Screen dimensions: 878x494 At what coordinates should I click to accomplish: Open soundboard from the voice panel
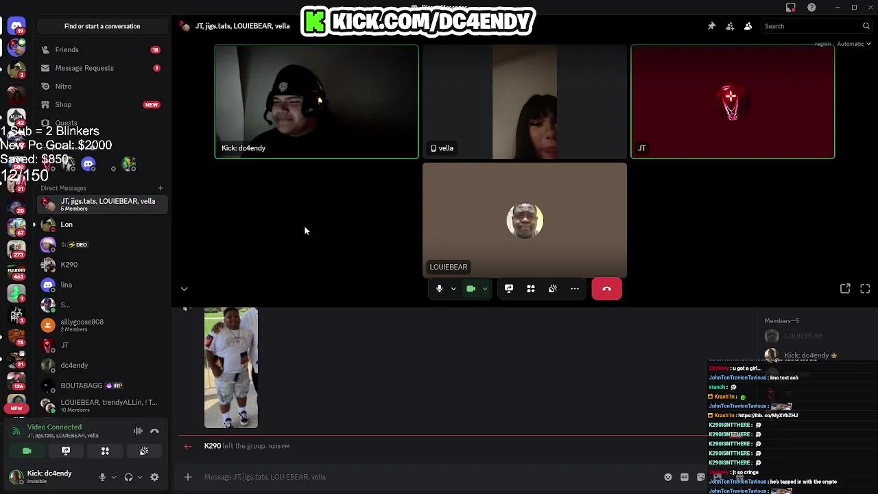click(x=144, y=451)
